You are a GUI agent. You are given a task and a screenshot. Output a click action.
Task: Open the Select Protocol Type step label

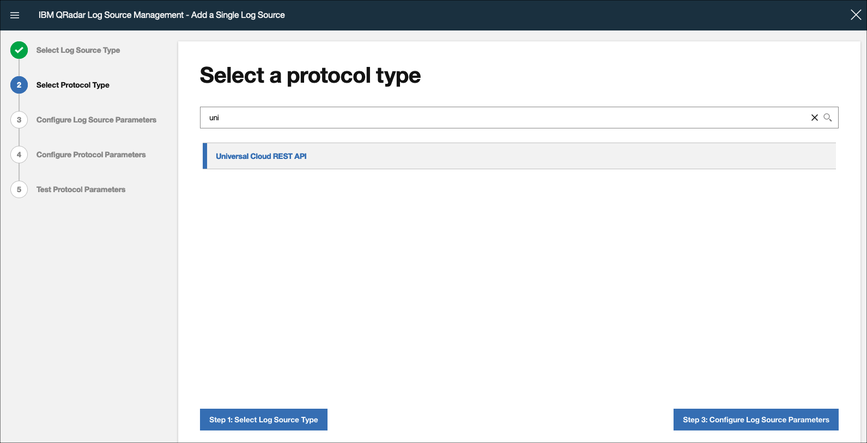[x=73, y=85]
